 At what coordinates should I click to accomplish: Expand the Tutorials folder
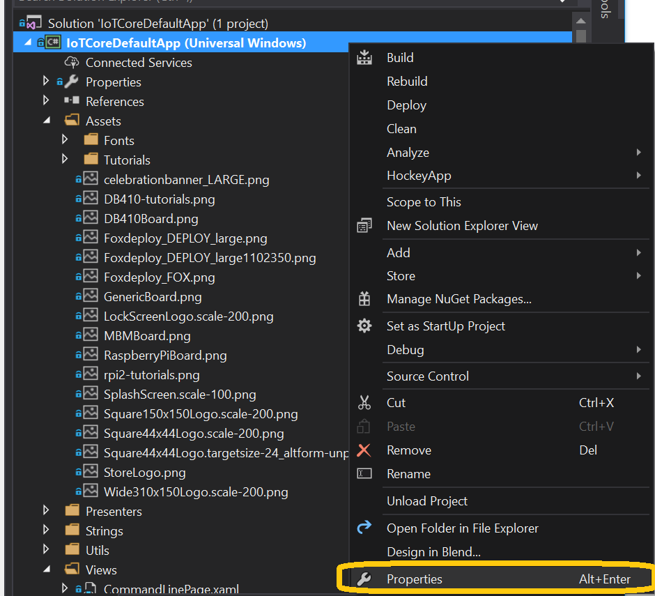coord(65,159)
